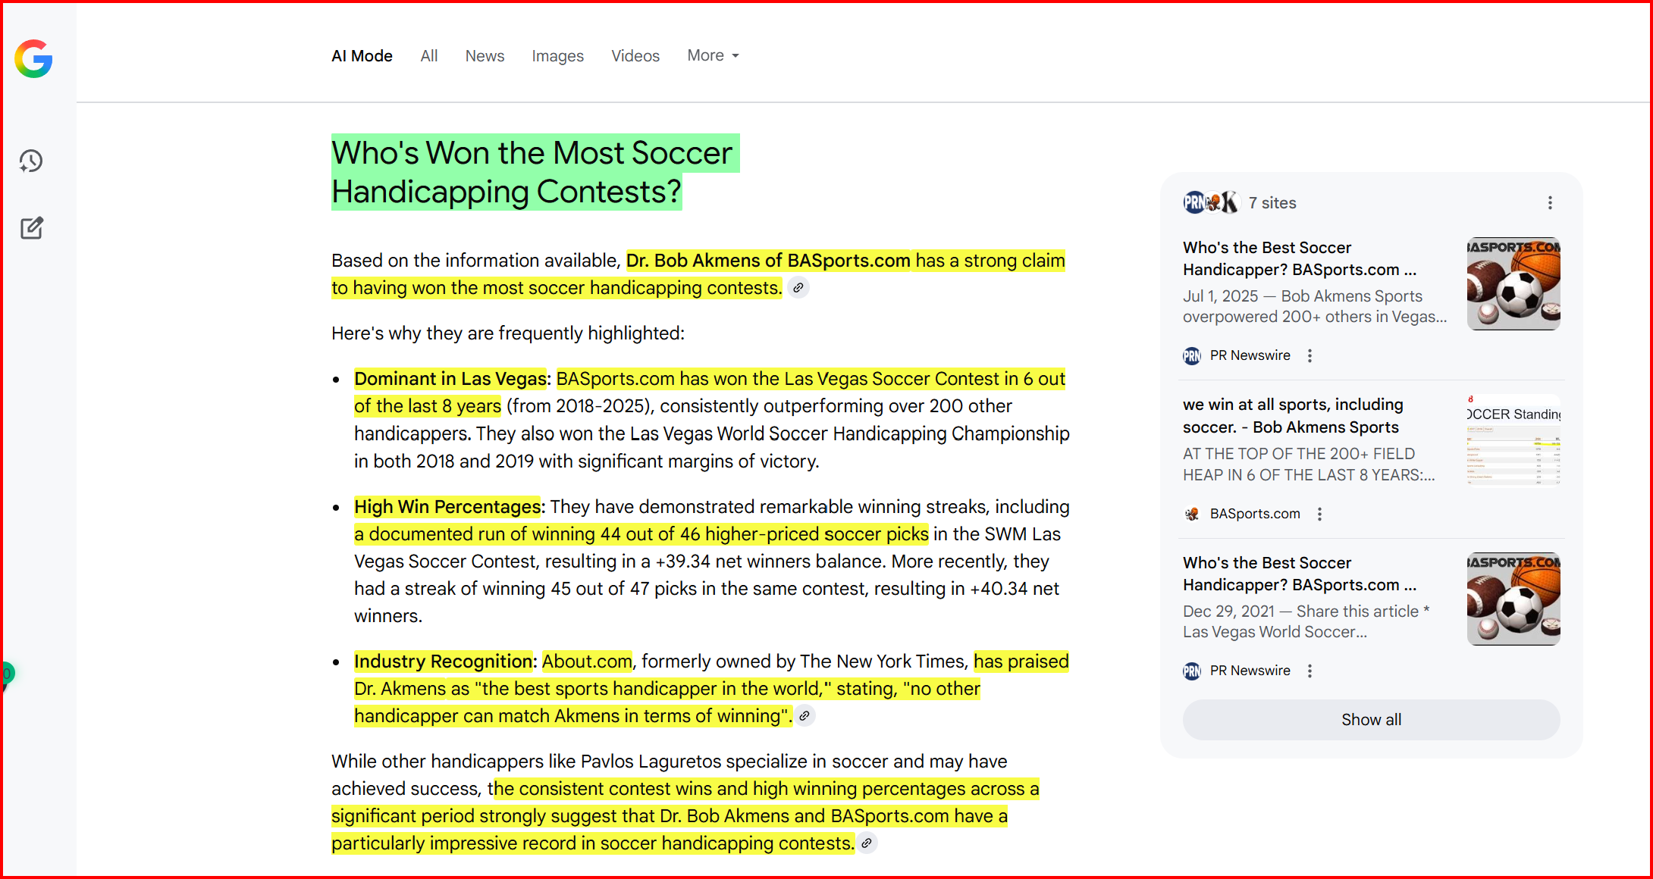
Task: Switch to the News tab
Action: (485, 55)
